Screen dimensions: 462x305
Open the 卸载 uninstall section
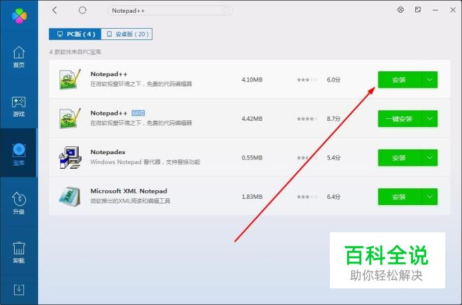point(19,252)
